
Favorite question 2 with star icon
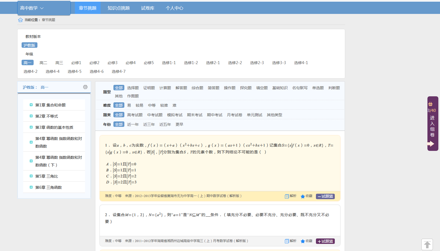306,241
